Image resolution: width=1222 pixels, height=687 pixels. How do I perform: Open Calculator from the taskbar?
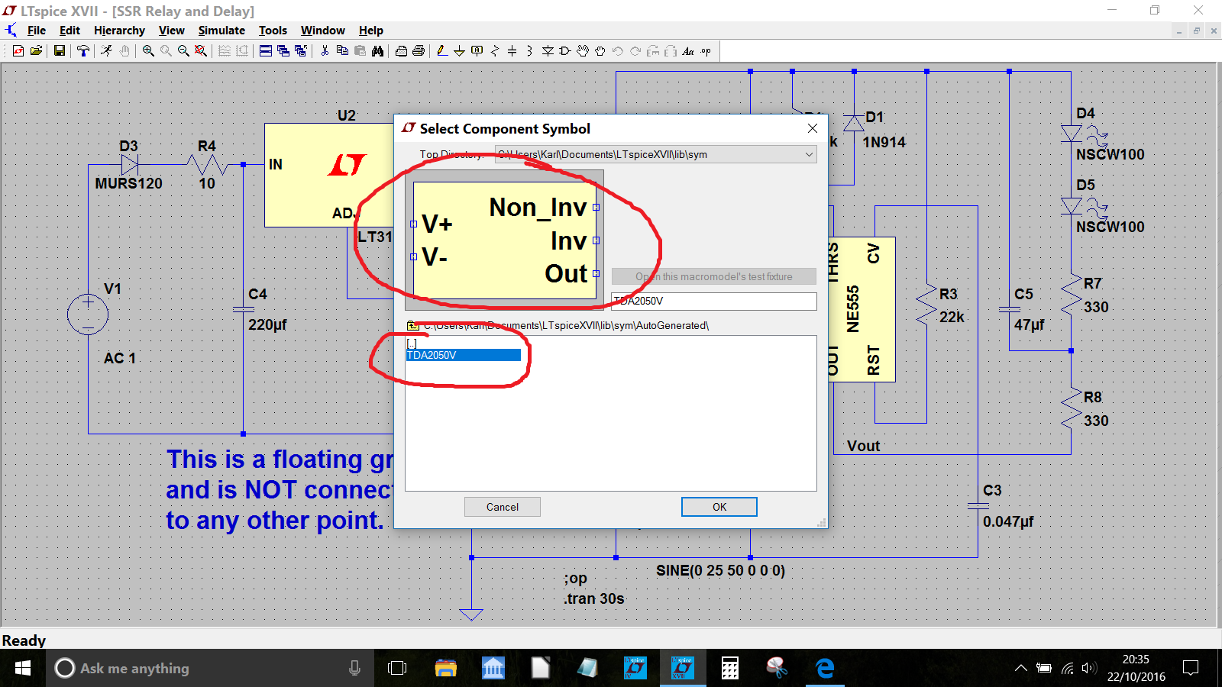[730, 668]
